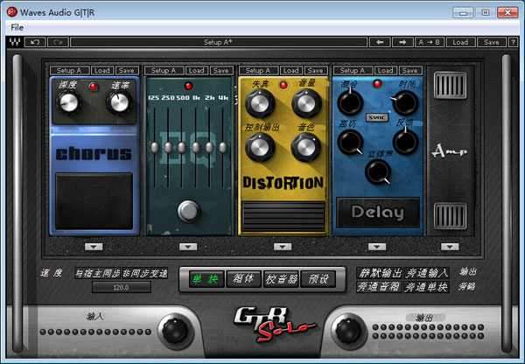Click the Chorus pedal depth knob
The image size is (525, 364).
[69, 102]
